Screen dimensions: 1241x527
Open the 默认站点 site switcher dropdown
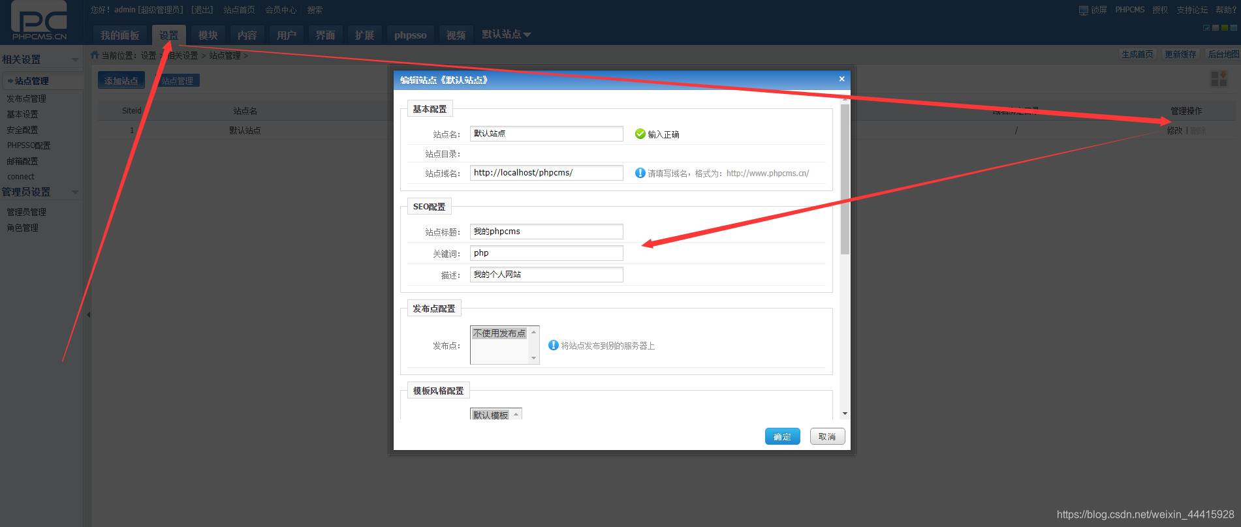point(507,34)
